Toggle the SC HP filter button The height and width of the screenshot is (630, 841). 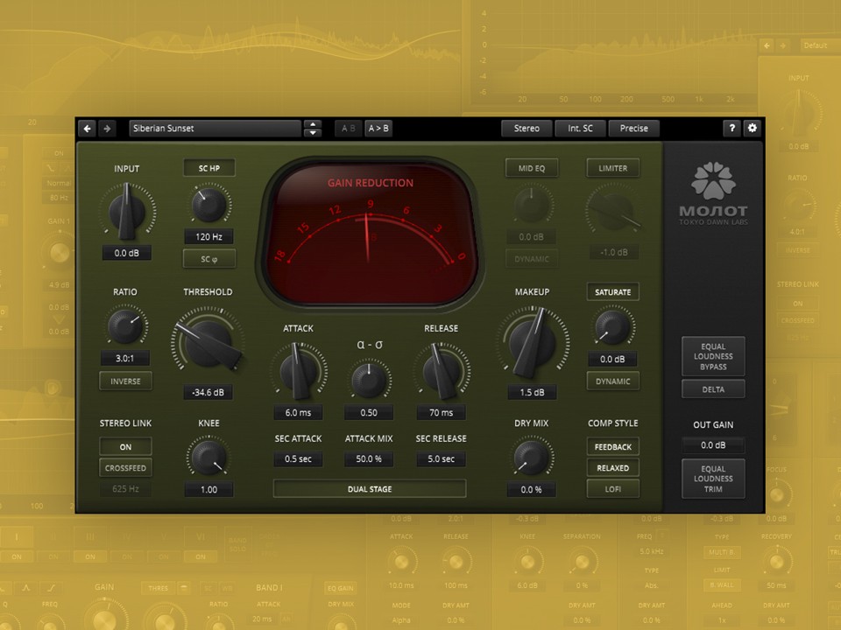(209, 168)
